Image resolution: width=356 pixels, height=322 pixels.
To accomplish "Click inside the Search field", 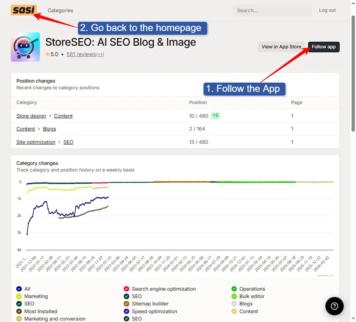I will tap(272, 10).
